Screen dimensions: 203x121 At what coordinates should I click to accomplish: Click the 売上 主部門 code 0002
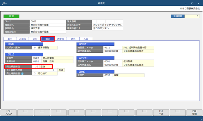(x=37, y=58)
